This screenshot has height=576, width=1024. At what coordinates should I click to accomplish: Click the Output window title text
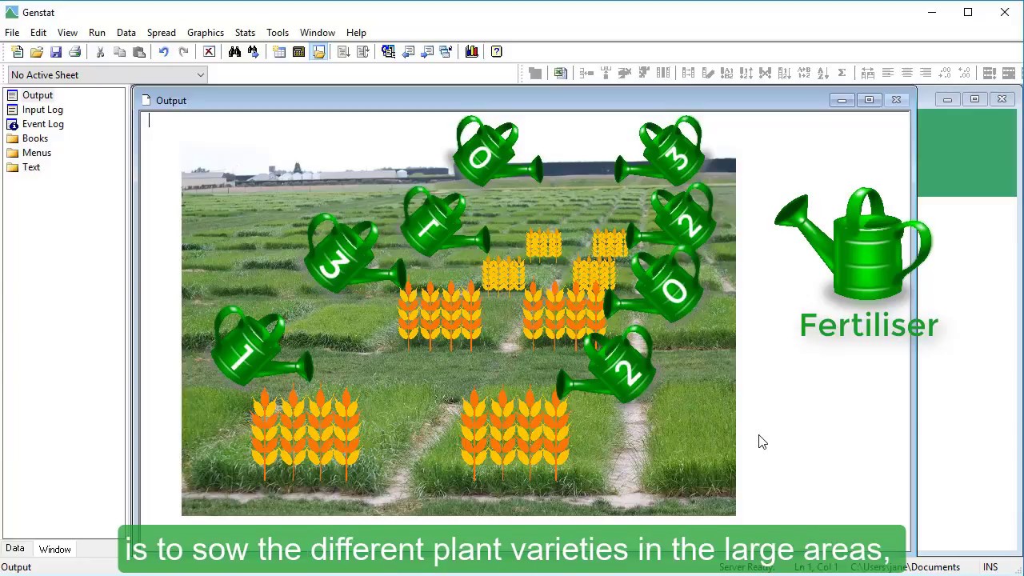tap(171, 101)
